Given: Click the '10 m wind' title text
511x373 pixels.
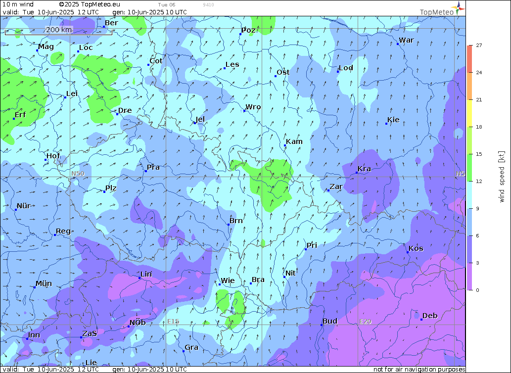Looking at the screenshot, I should coord(18,4).
